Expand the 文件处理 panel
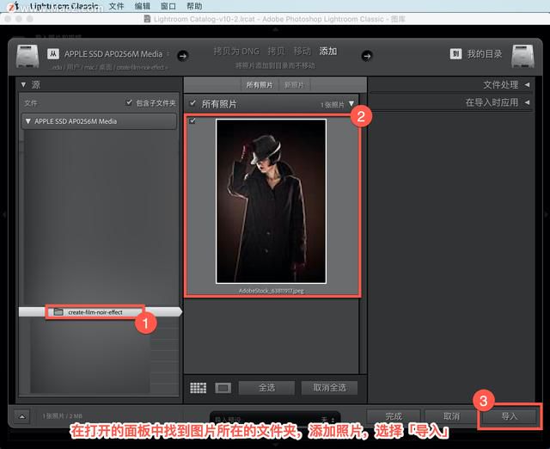550x449 pixels. tap(527, 84)
